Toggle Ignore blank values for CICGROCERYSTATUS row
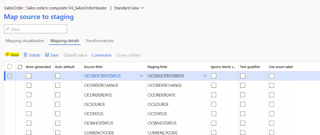 pos(214,76)
